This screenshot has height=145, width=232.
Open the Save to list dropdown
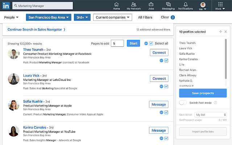(211, 115)
